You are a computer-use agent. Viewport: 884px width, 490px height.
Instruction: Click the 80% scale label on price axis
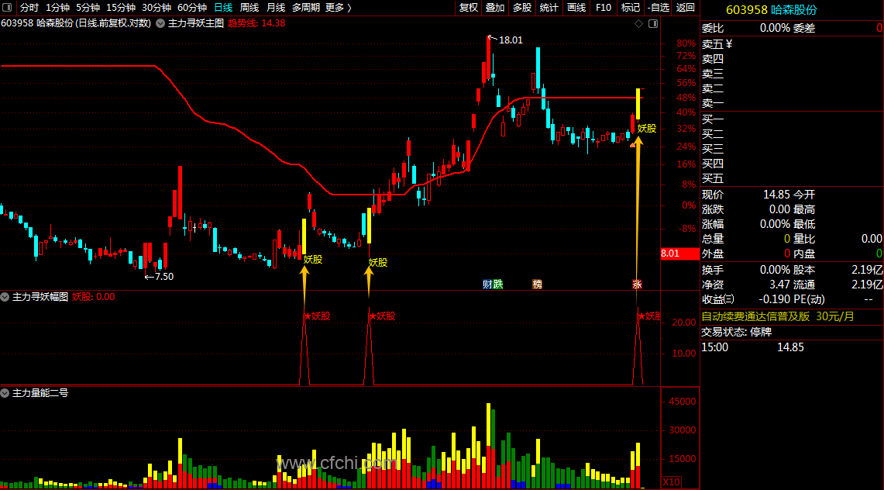pyautogui.click(x=686, y=43)
